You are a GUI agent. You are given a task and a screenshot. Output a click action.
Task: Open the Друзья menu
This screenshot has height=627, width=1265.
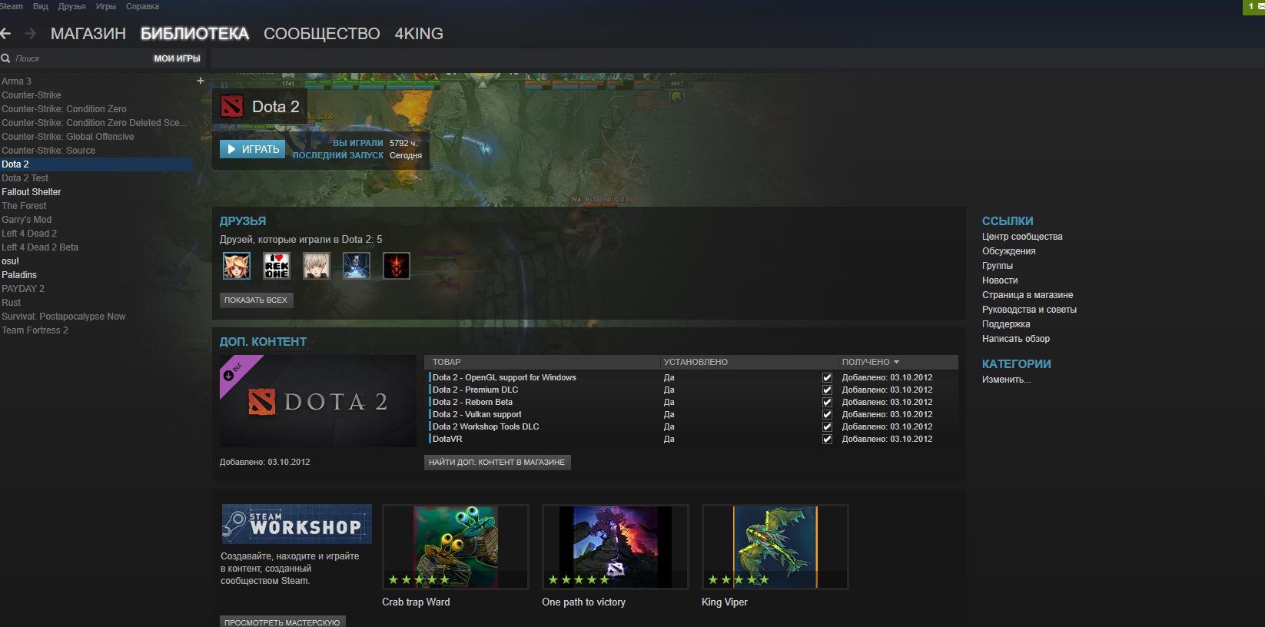point(72,6)
